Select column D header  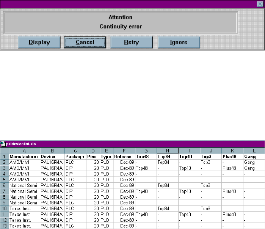[x=93, y=151]
